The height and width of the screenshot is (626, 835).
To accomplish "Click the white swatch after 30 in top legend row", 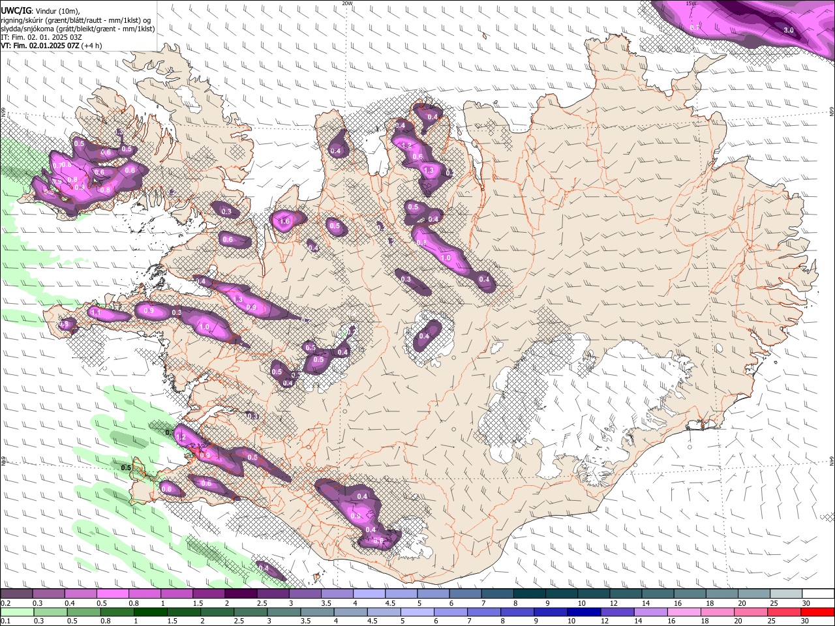I will (819, 594).
